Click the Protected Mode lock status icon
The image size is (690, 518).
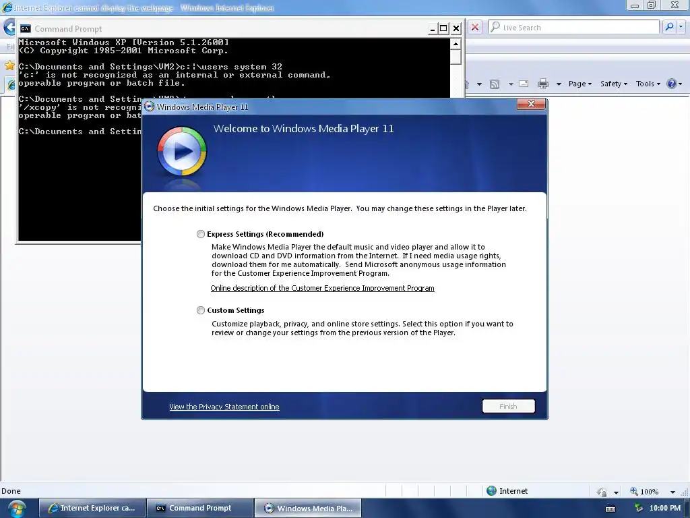[x=602, y=492]
